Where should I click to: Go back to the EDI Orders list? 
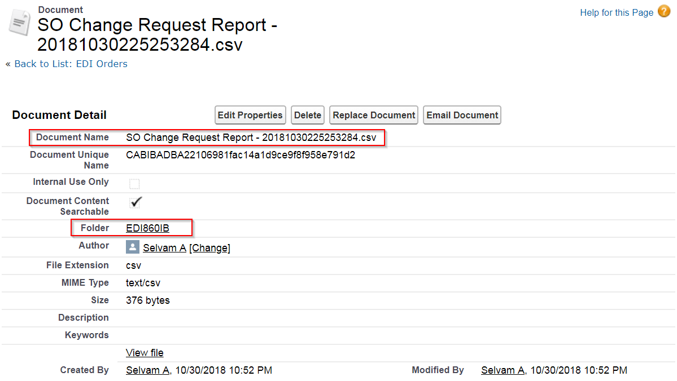(x=71, y=64)
